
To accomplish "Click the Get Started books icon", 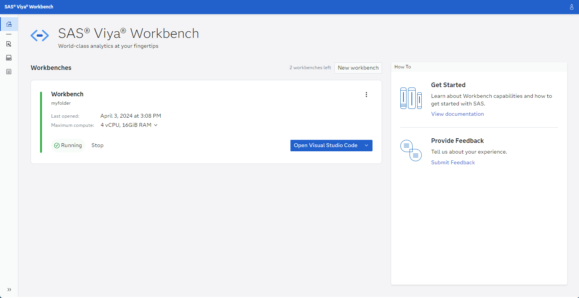I will click(x=411, y=98).
